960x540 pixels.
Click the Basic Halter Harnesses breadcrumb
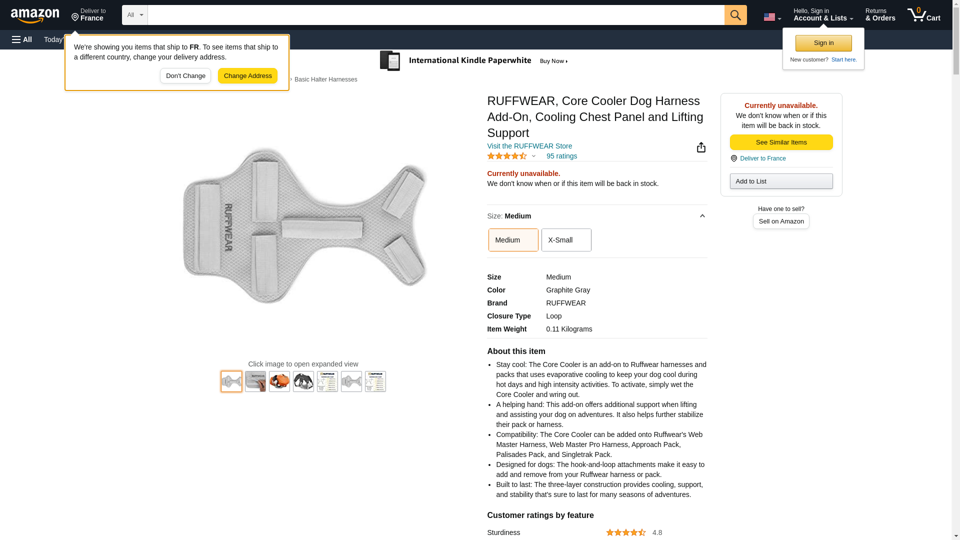325,79
